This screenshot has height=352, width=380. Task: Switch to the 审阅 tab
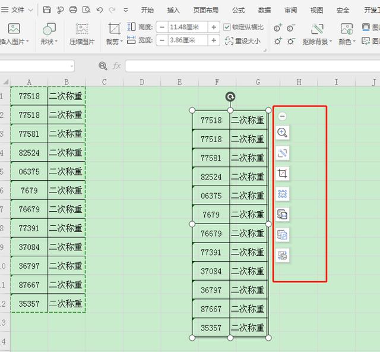290,10
